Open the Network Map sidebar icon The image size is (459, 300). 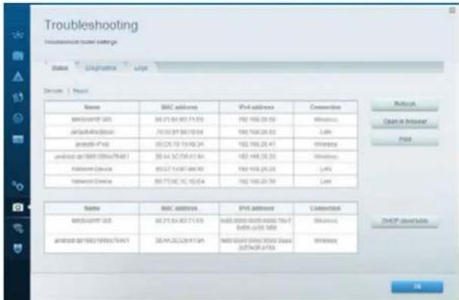point(18,35)
